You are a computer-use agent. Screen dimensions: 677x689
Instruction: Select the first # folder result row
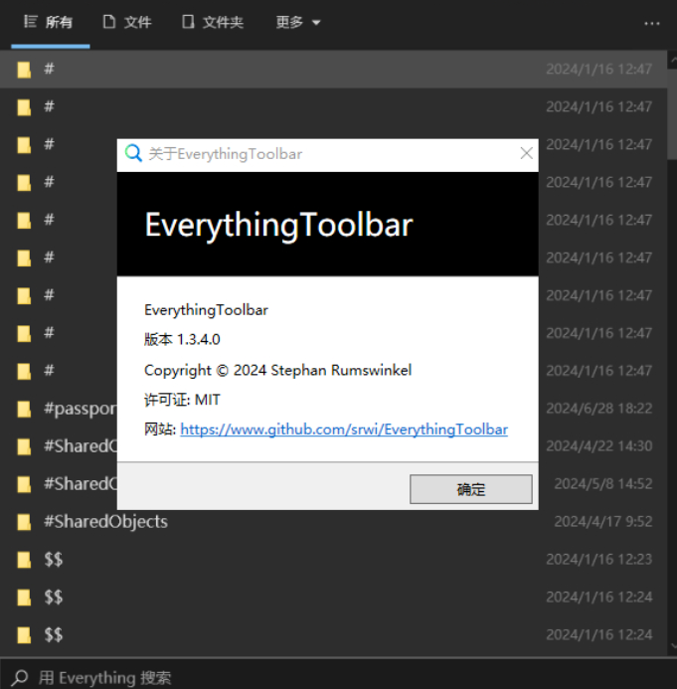point(334,69)
